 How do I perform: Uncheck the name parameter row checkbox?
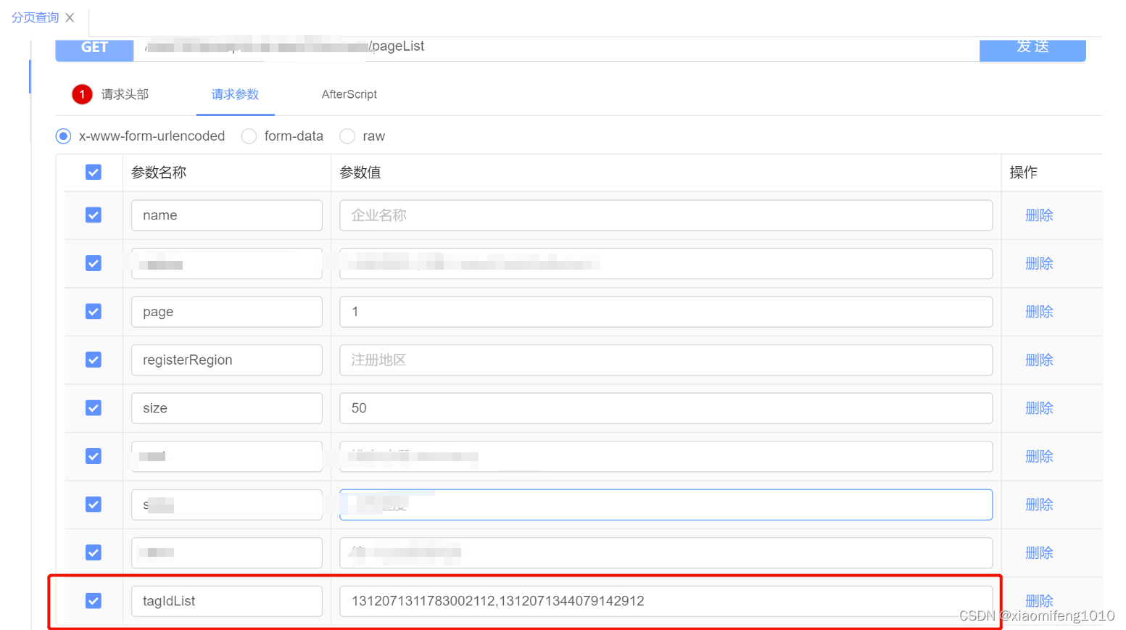93,215
